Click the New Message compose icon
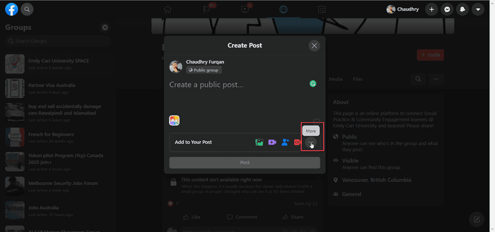The height and width of the screenshot is (232, 495). click(477, 220)
